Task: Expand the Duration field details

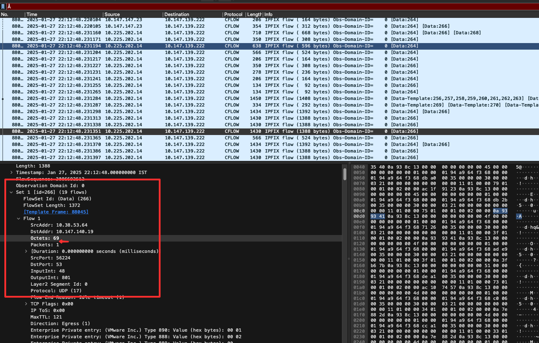Action: pyautogui.click(x=26, y=251)
